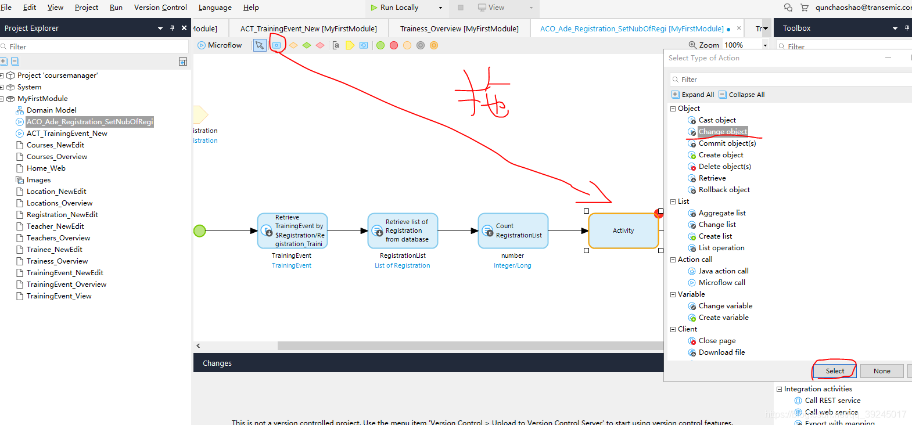Select the pointer selection tool in microflow toolbar
912x425 pixels.
tap(260, 45)
